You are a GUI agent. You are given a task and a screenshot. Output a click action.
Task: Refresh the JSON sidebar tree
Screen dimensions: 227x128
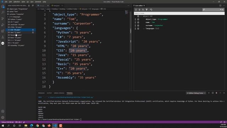[29, 6]
